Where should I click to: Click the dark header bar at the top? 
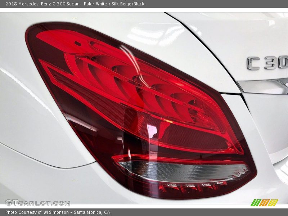(x=216, y=4)
